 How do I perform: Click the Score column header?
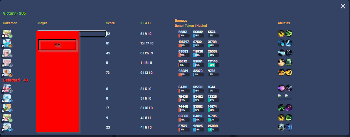(x=110, y=23)
